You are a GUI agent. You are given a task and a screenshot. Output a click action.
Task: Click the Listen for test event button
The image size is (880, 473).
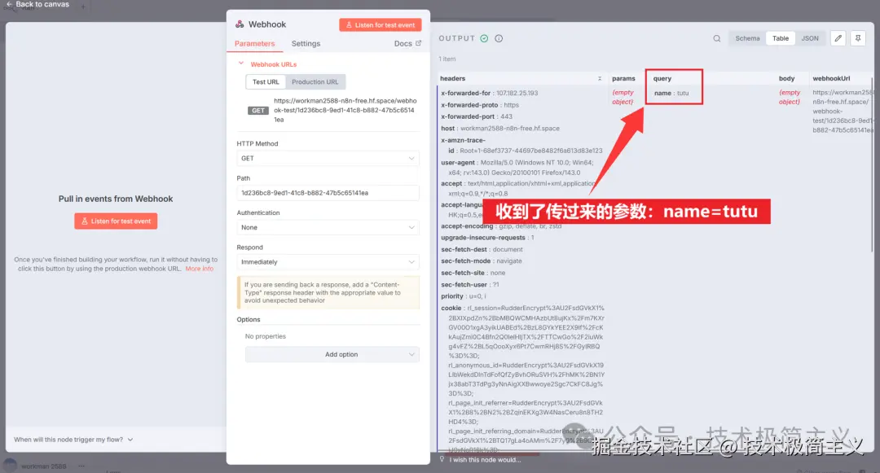(x=380, y=24)
